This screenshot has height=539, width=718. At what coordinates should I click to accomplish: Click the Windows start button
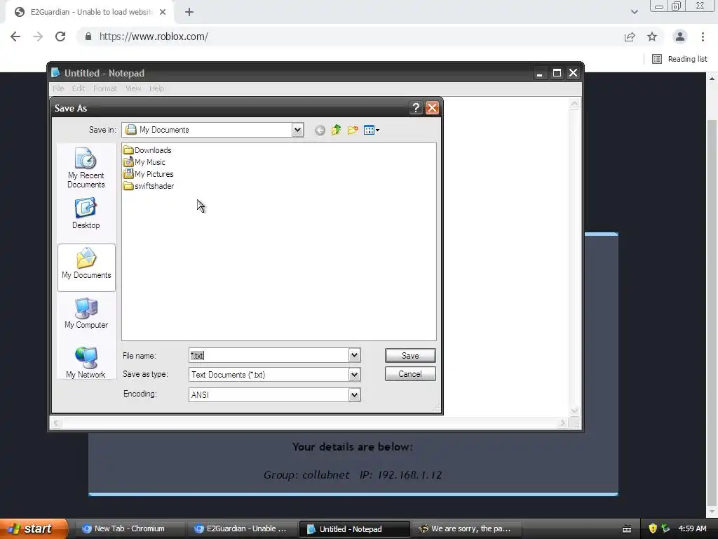[33, 529]
